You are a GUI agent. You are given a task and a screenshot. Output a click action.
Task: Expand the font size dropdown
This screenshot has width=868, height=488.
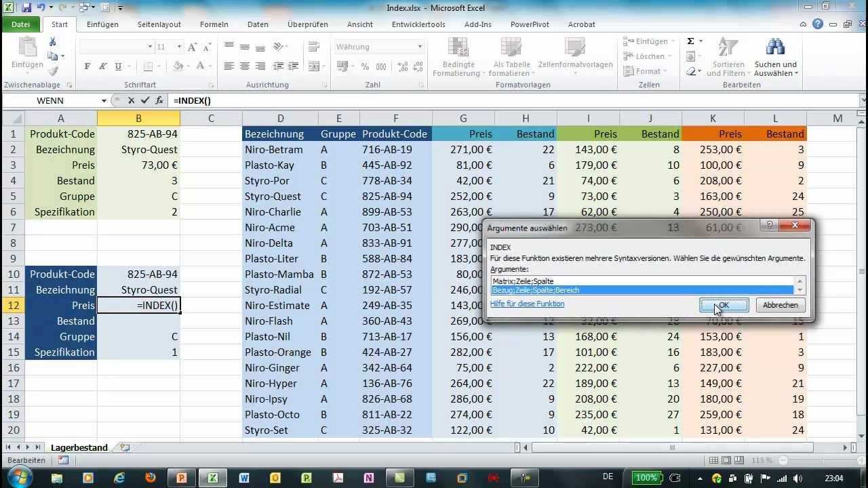click(179, 47)
